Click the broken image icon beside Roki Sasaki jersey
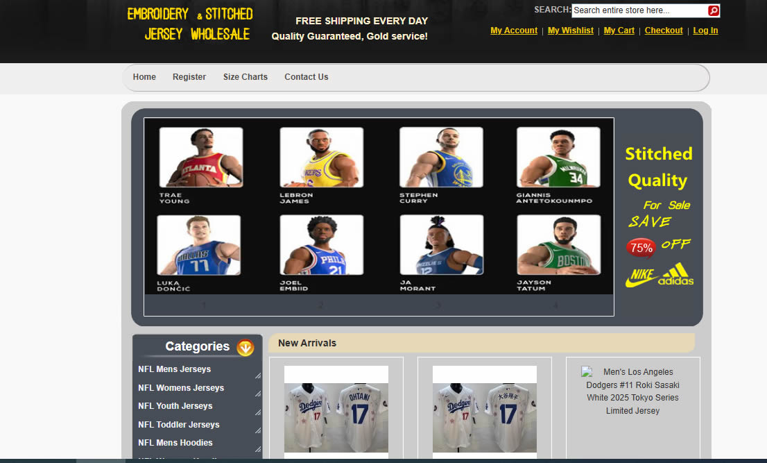The image size is (767, 463). pyautogui.click(x=587, y=372)
